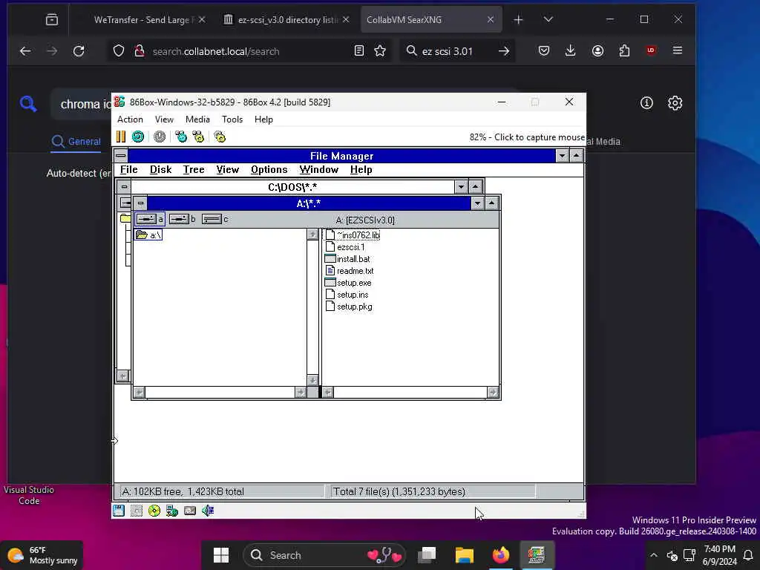Click the "A: 102KB free" status text
Image resolution: width=760 pixels, height=570 pixels.
183,491
